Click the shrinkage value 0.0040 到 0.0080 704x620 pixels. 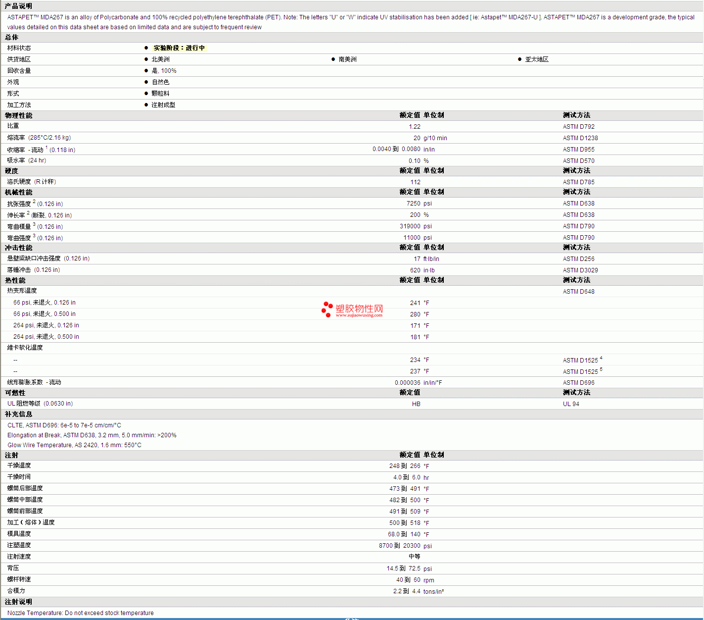coord(396,149)
